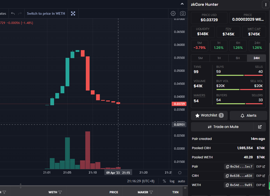Click the buys versus sells ratio bar
Viewport: 270px width, 196px height.
click(239, 75)
